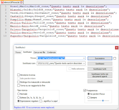Click the Sostituisci dialog title bar text

coord(20,47)
